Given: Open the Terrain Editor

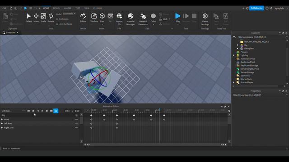Looking at the screenshot, I should tap(83, 18).
